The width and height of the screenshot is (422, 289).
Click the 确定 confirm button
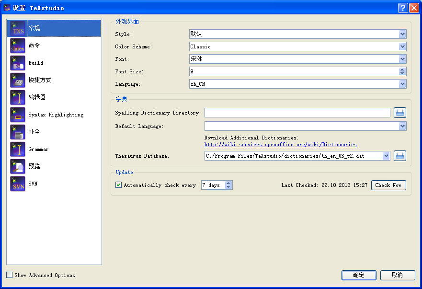tap(358, 275)
